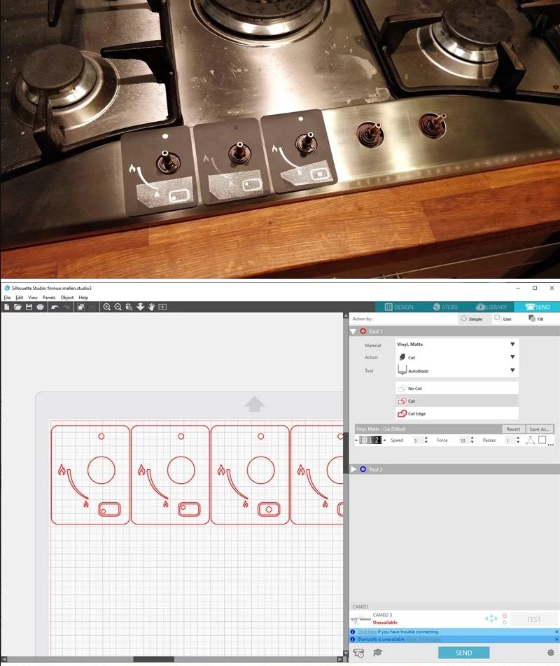Click the Open file folder icon
560x666 pixels.
pos(17,307)
